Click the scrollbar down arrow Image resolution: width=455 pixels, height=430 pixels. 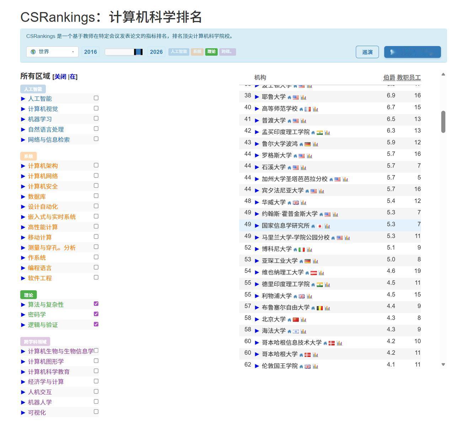tap(443, 364)
